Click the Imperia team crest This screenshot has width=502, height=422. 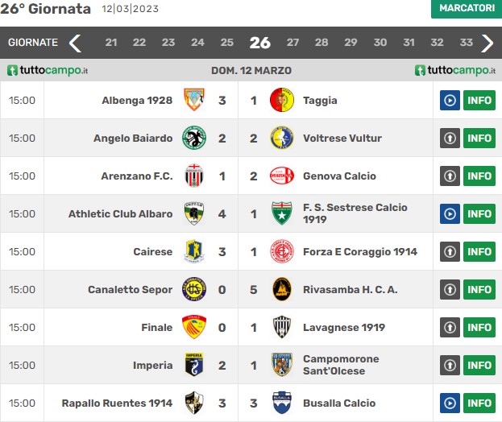click(x=194, y=365)
